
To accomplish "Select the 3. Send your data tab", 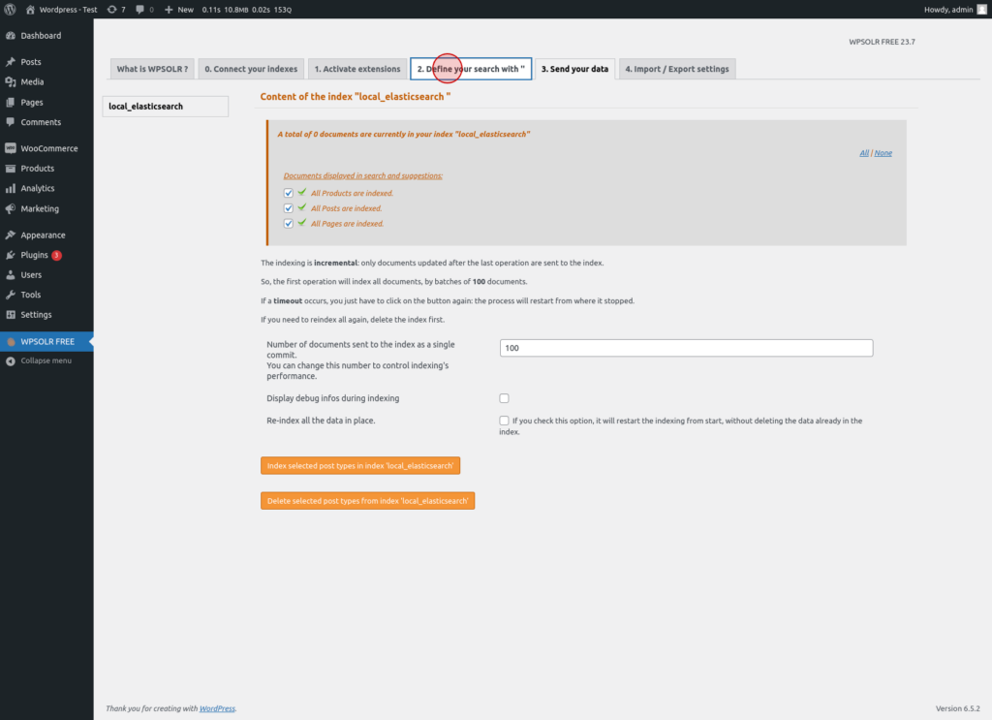I will tap(574, 69).
